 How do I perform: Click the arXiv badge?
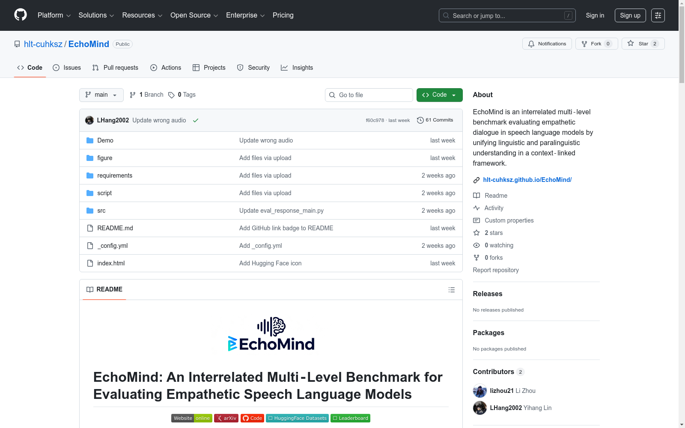226,418
